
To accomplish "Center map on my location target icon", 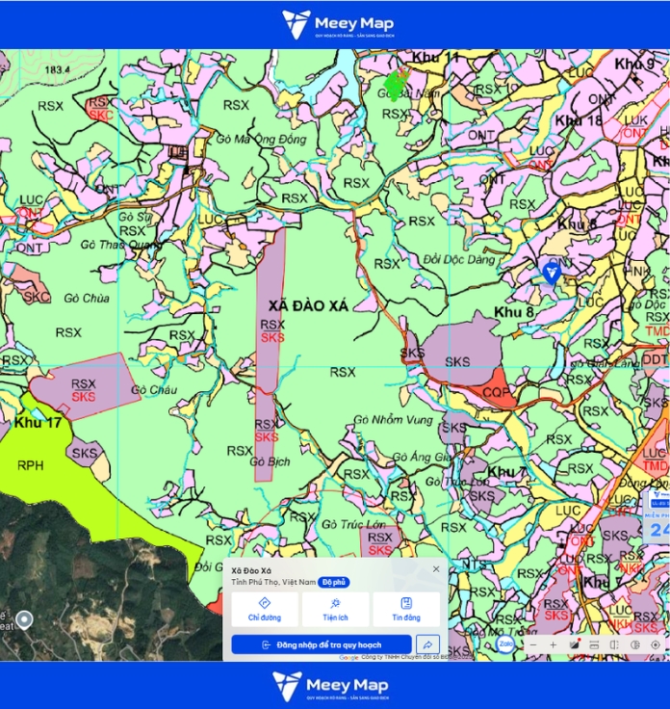I will [x=656, y=644].
